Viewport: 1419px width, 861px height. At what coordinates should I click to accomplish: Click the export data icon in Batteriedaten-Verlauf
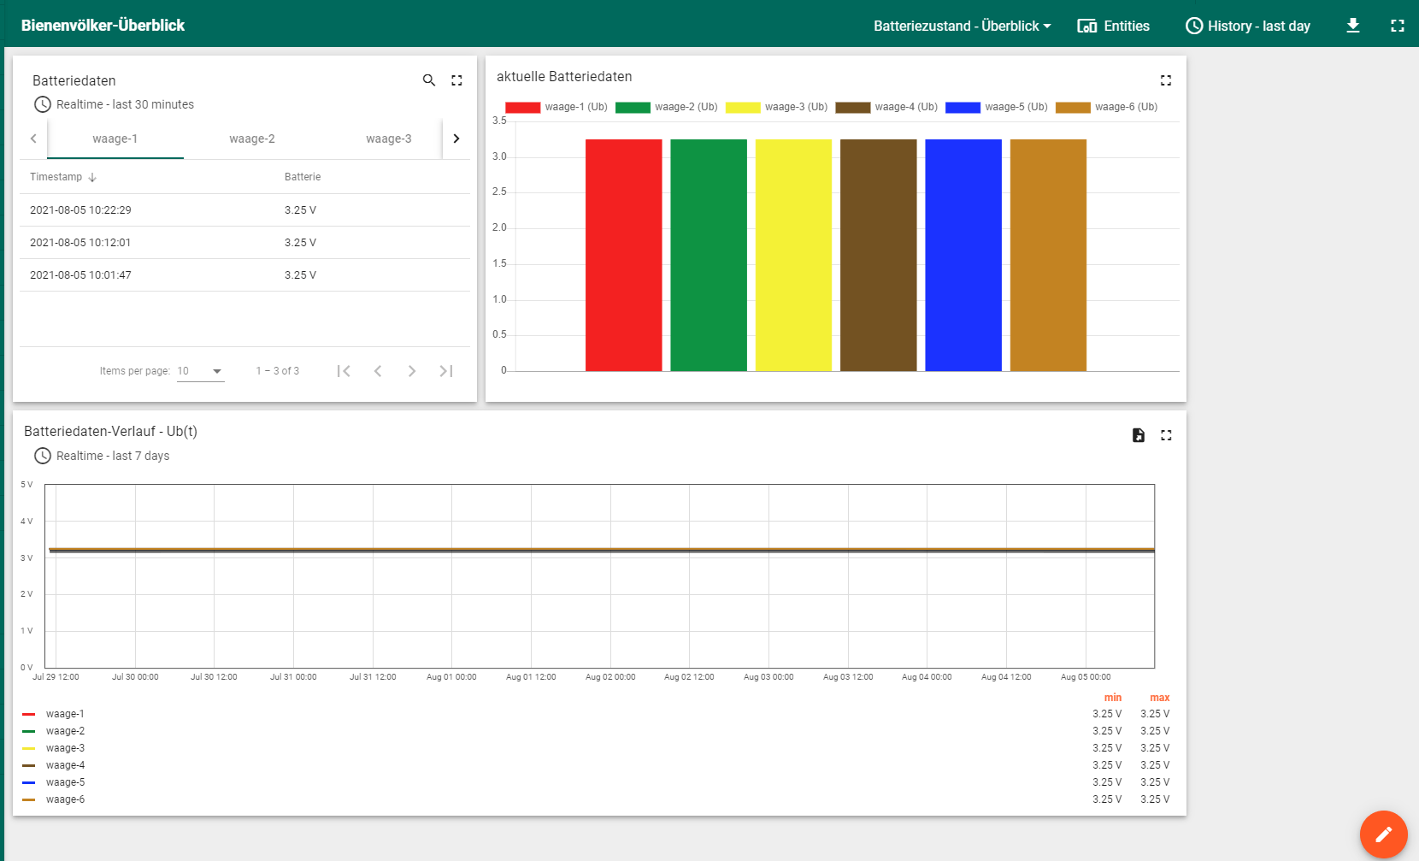pyautogui.click(x=1138, y=435)
